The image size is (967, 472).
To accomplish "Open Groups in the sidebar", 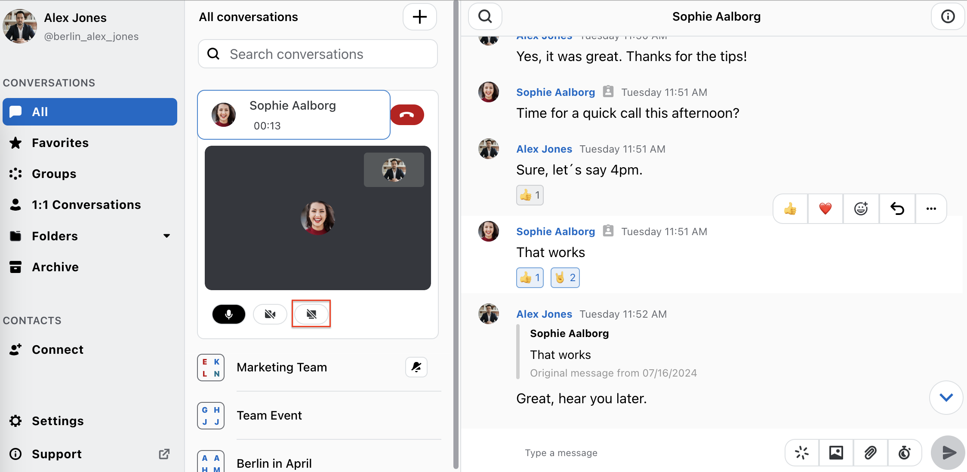I will click(90, 174).
